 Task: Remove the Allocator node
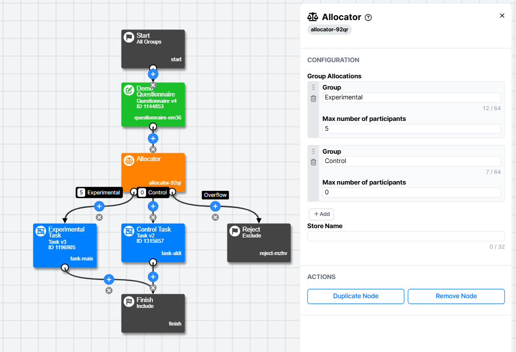coord(456,296)
